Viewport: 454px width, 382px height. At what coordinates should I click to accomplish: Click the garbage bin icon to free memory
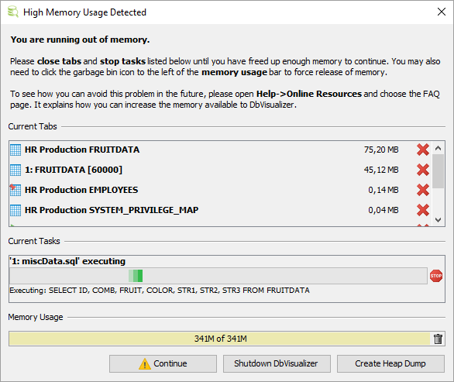click(x=438, y=339)
